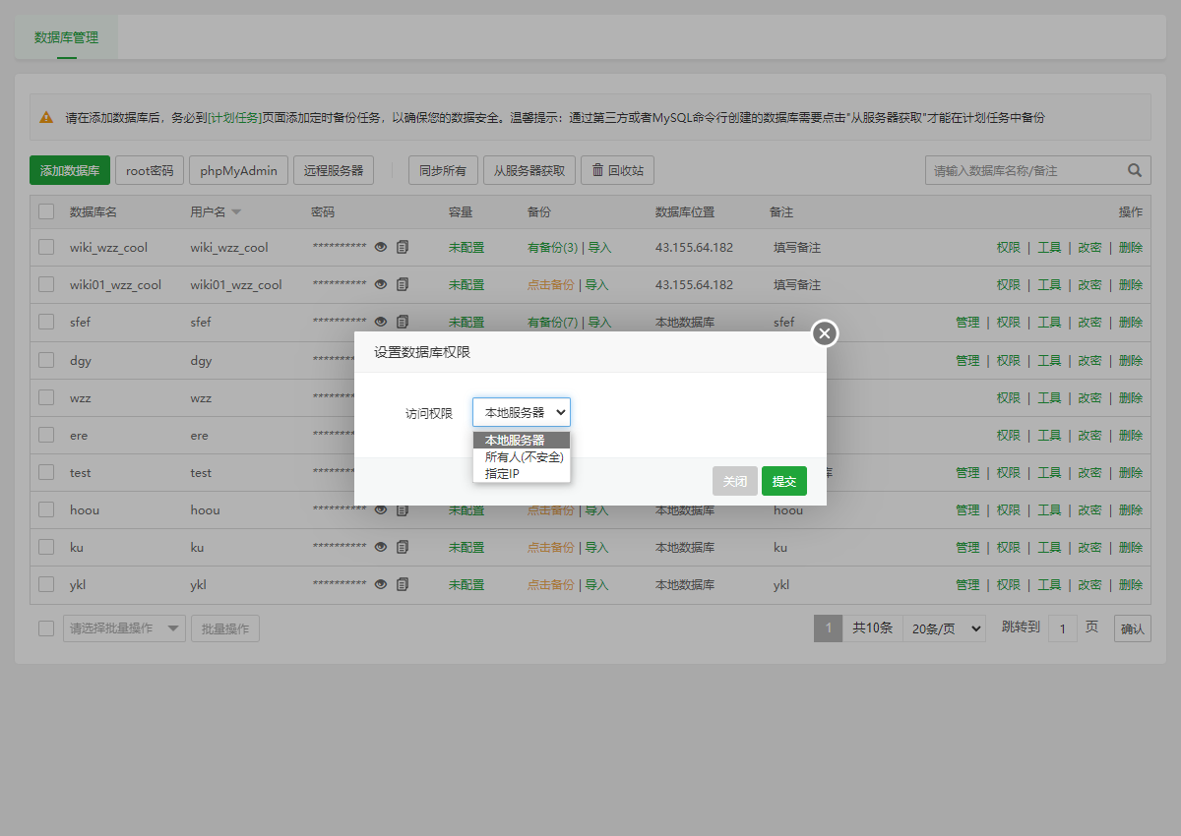This screenshot has height=836, width=1181.
Task: Click the green 提交 submit button
Action: point(783,481)
